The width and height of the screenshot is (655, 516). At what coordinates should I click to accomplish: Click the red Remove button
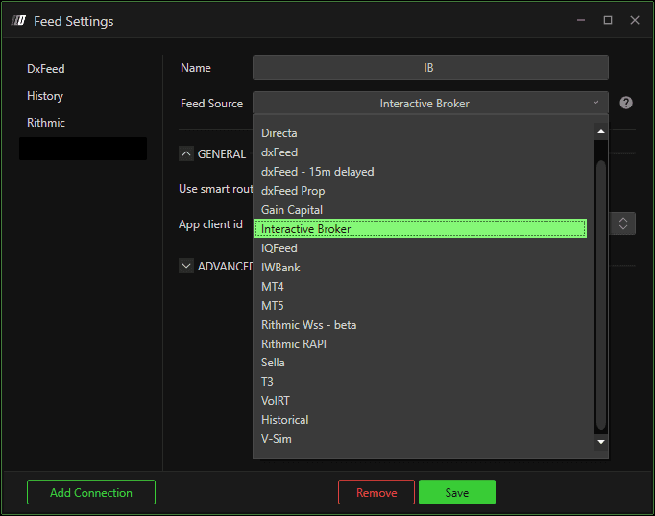(x=376, y=492)
